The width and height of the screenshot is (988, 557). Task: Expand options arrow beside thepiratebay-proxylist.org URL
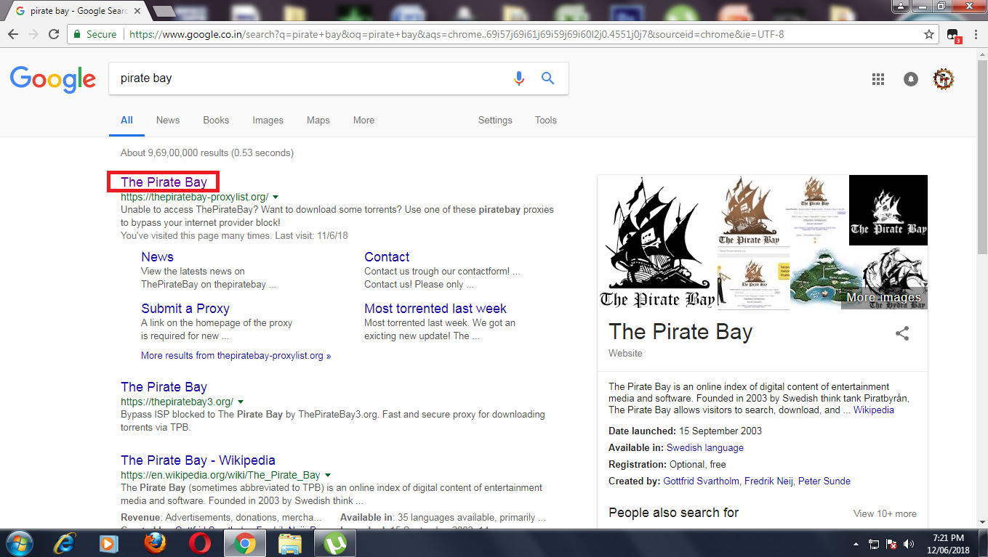coord(276,198)
